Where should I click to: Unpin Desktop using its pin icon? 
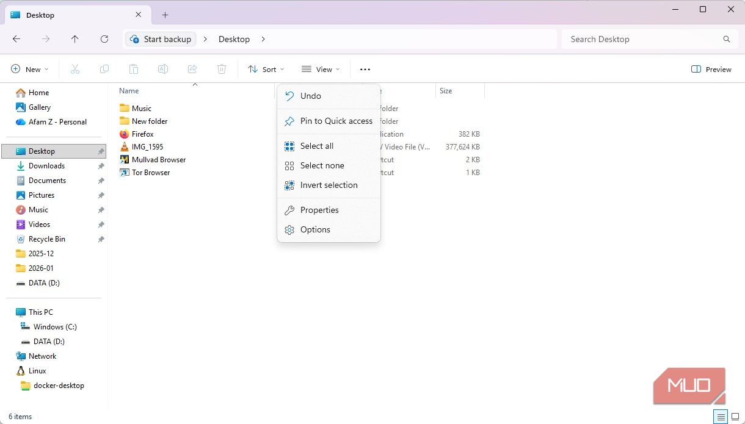click(x=101, y=151)
